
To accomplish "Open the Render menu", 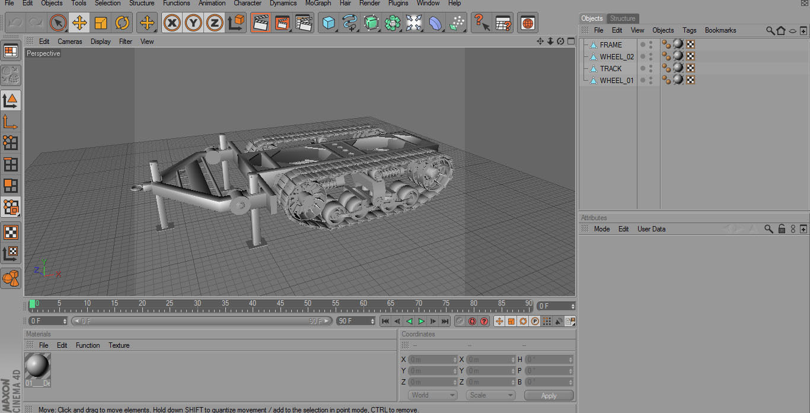I will coord(369,3).
